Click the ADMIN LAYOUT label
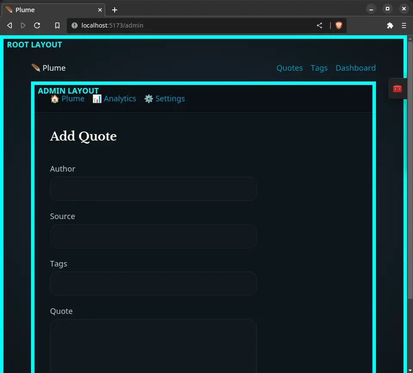This screenshot has width=413, height=373. tap(68, 91)
